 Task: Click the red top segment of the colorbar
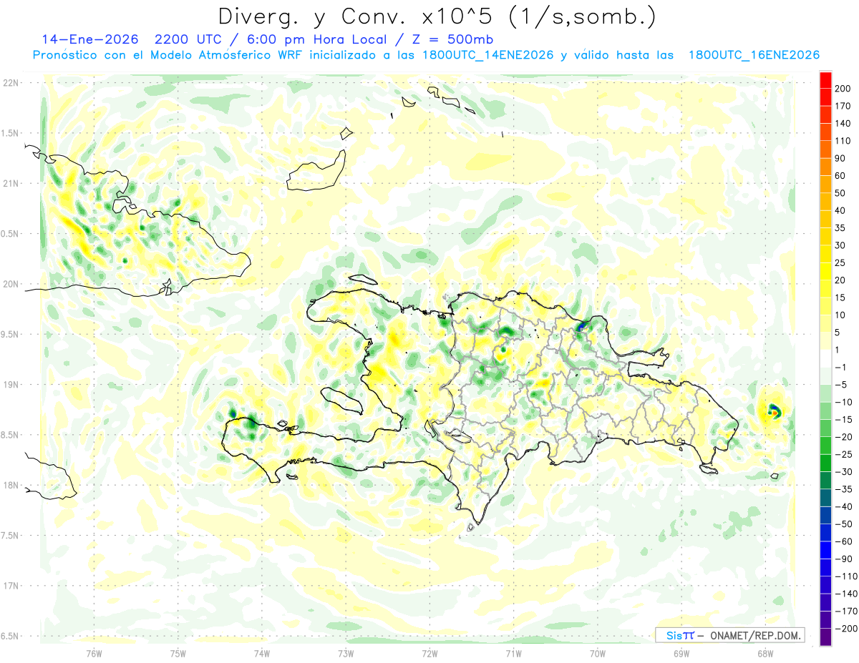point(825,80)
